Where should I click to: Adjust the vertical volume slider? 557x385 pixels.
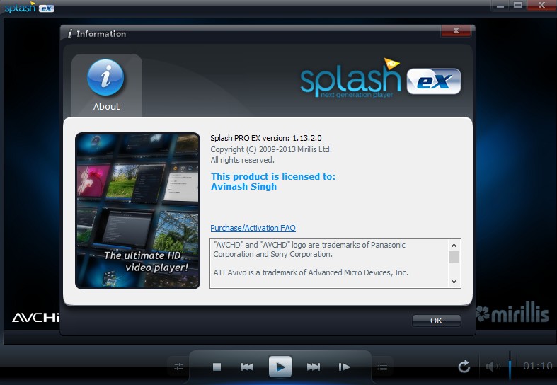(x=509, y=364)
